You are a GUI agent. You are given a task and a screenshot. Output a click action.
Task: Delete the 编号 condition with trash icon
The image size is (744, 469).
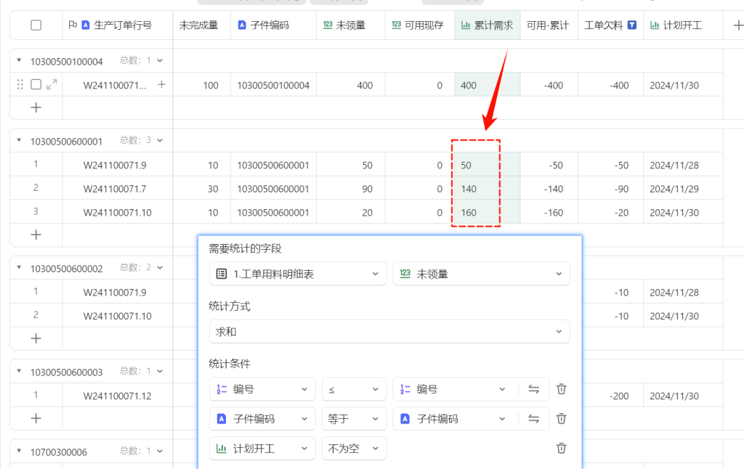point(562,389)
